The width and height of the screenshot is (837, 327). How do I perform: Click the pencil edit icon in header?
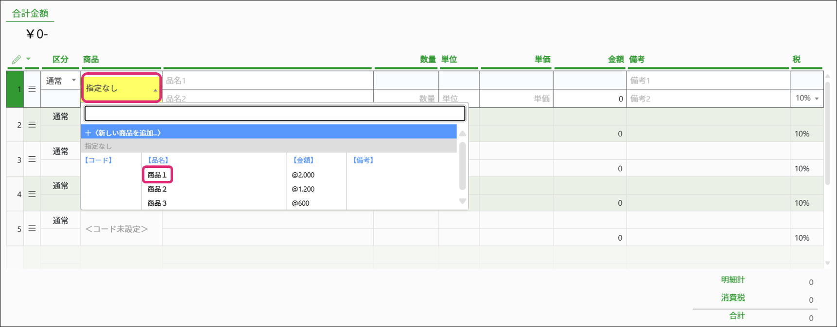(x=16, y=60)
